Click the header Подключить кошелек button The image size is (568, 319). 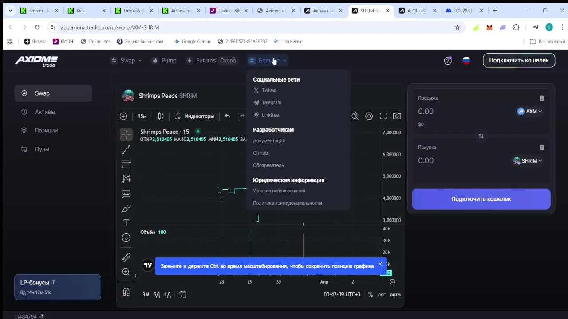click(519, 61)
